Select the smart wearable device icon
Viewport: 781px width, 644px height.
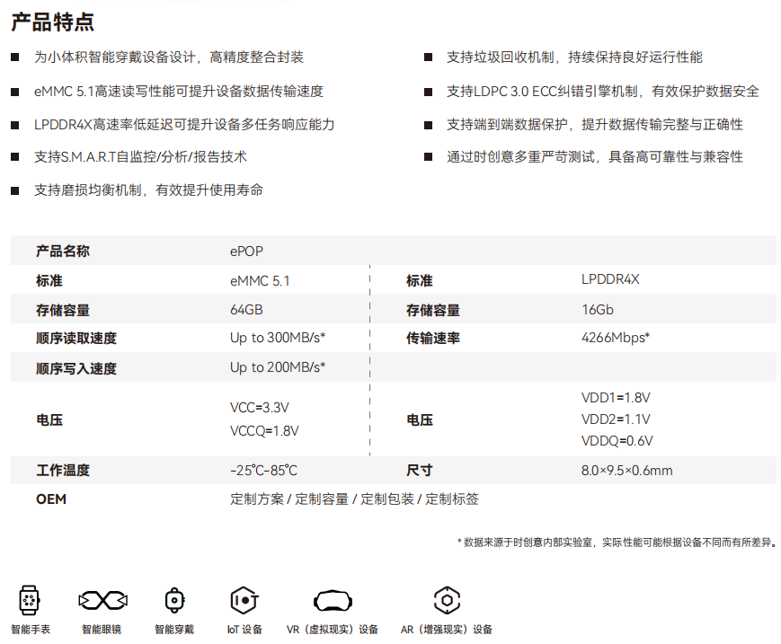[x=173, y=599]
